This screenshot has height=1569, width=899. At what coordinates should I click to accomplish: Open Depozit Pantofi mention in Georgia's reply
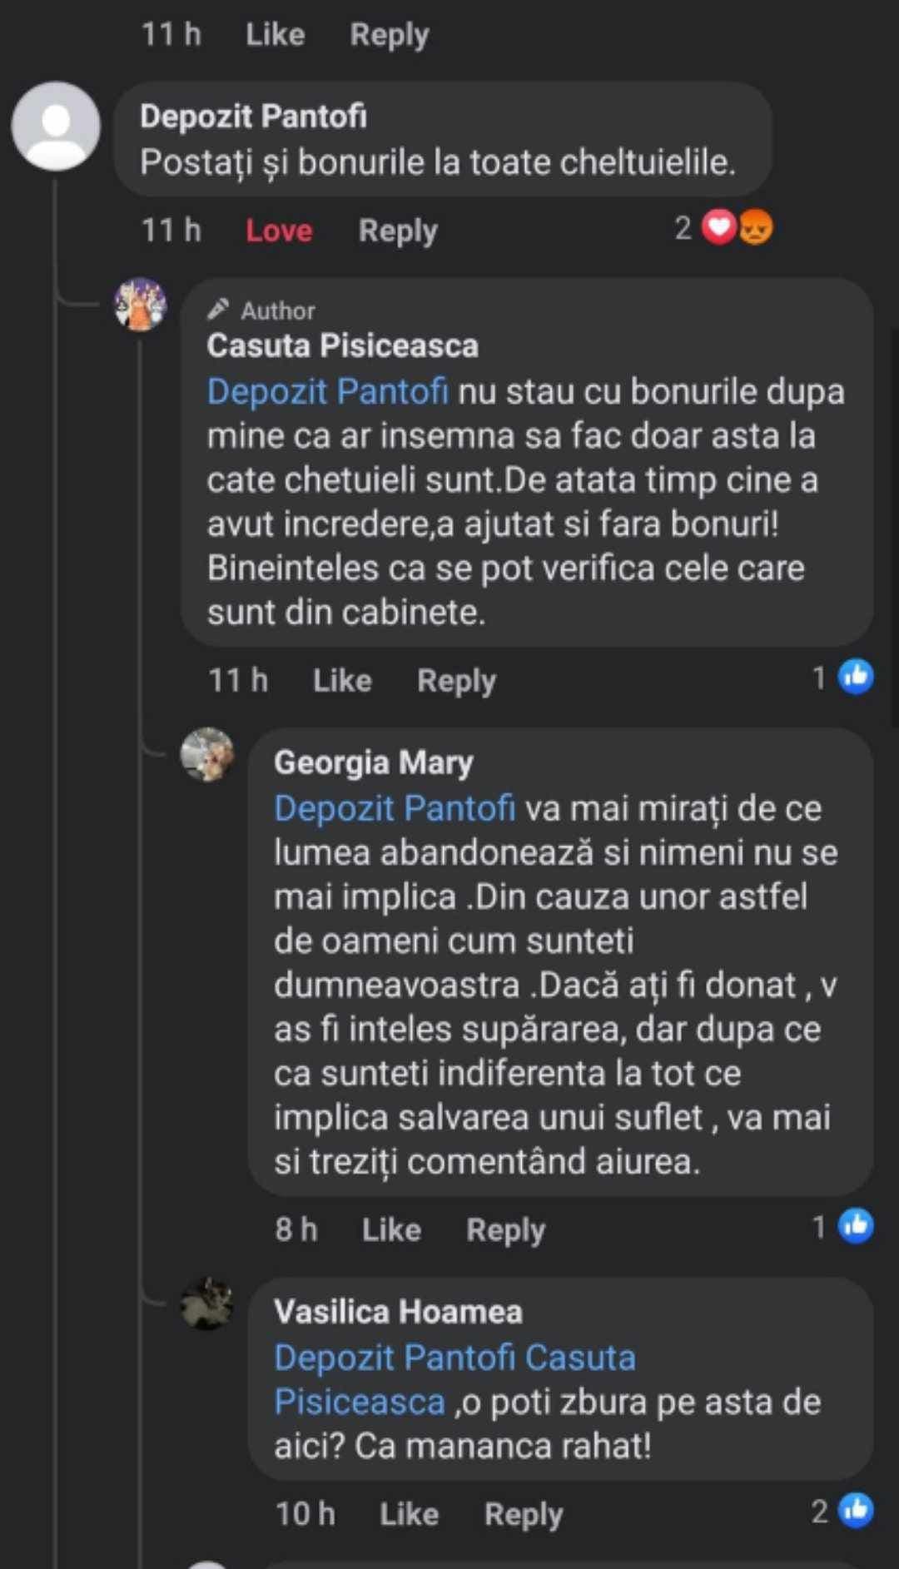[x=395, y=808]
